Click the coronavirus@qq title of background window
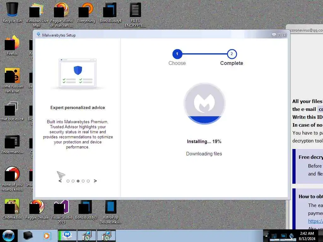The height and width of the screenshot is (242, 323). 306,30
